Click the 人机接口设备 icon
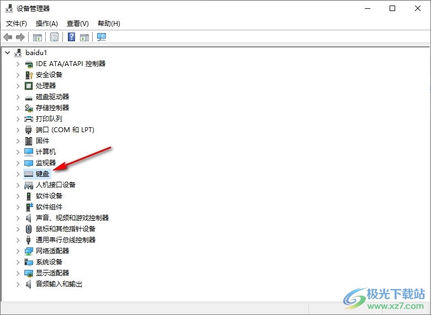The width and height of the screenshot is (431, 315). (x=29, y=185)
